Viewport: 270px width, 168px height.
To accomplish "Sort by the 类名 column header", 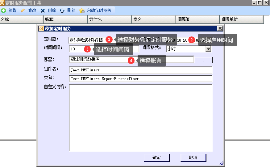I will point(154,19).
